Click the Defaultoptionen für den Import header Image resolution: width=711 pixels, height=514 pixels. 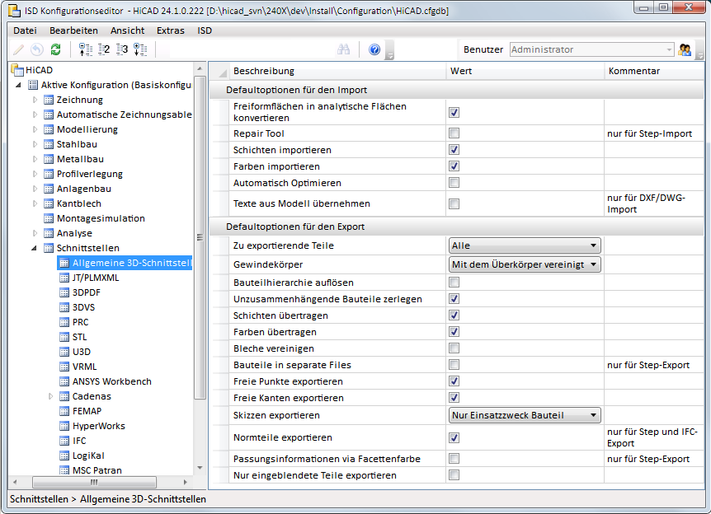[457, 90]
